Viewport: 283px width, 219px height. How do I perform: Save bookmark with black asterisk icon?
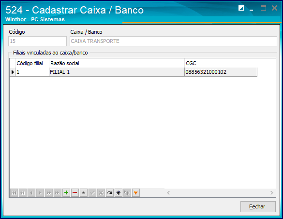coord(119,193)
